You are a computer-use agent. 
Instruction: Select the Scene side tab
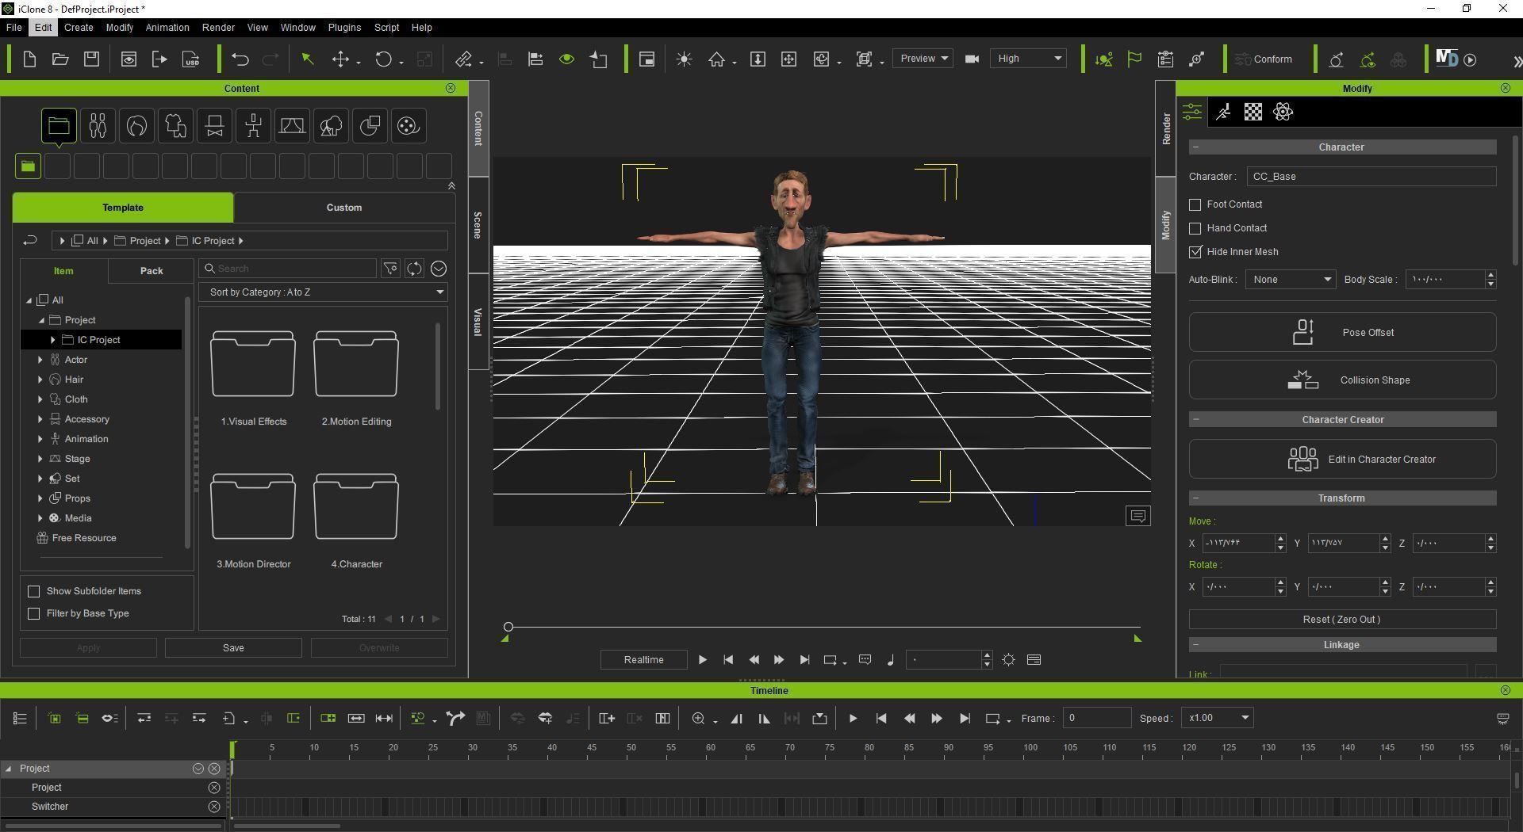[x=478, y=226]
